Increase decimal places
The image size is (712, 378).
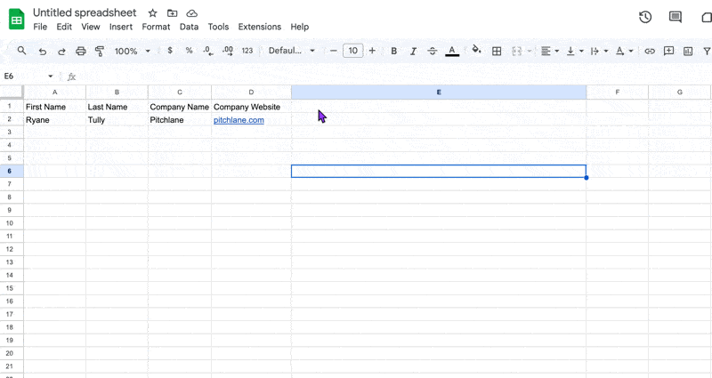(x=228, y=51)
